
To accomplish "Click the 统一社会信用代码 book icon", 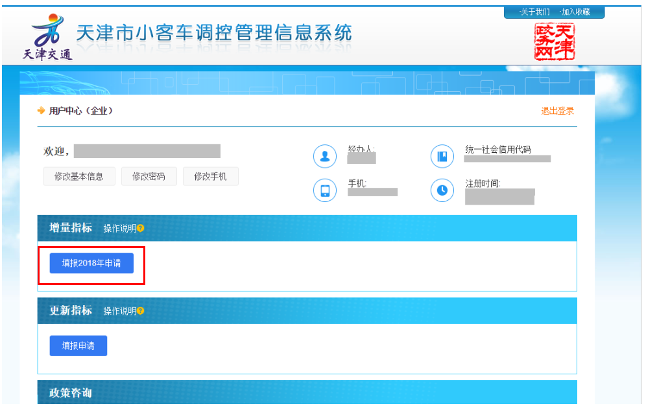I will click(442, 156).
